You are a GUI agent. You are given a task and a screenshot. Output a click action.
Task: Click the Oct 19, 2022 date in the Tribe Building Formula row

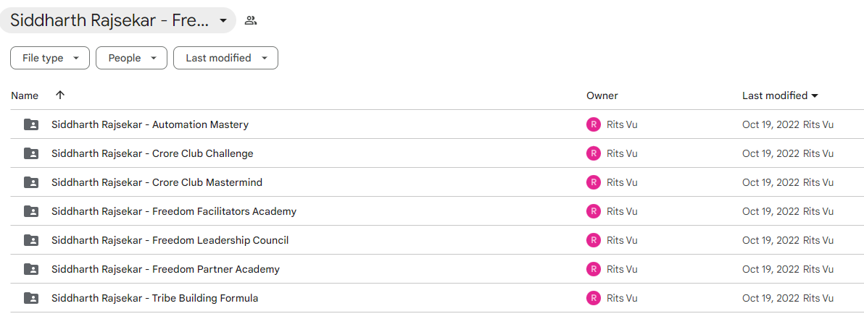click(x=771, y=298)
